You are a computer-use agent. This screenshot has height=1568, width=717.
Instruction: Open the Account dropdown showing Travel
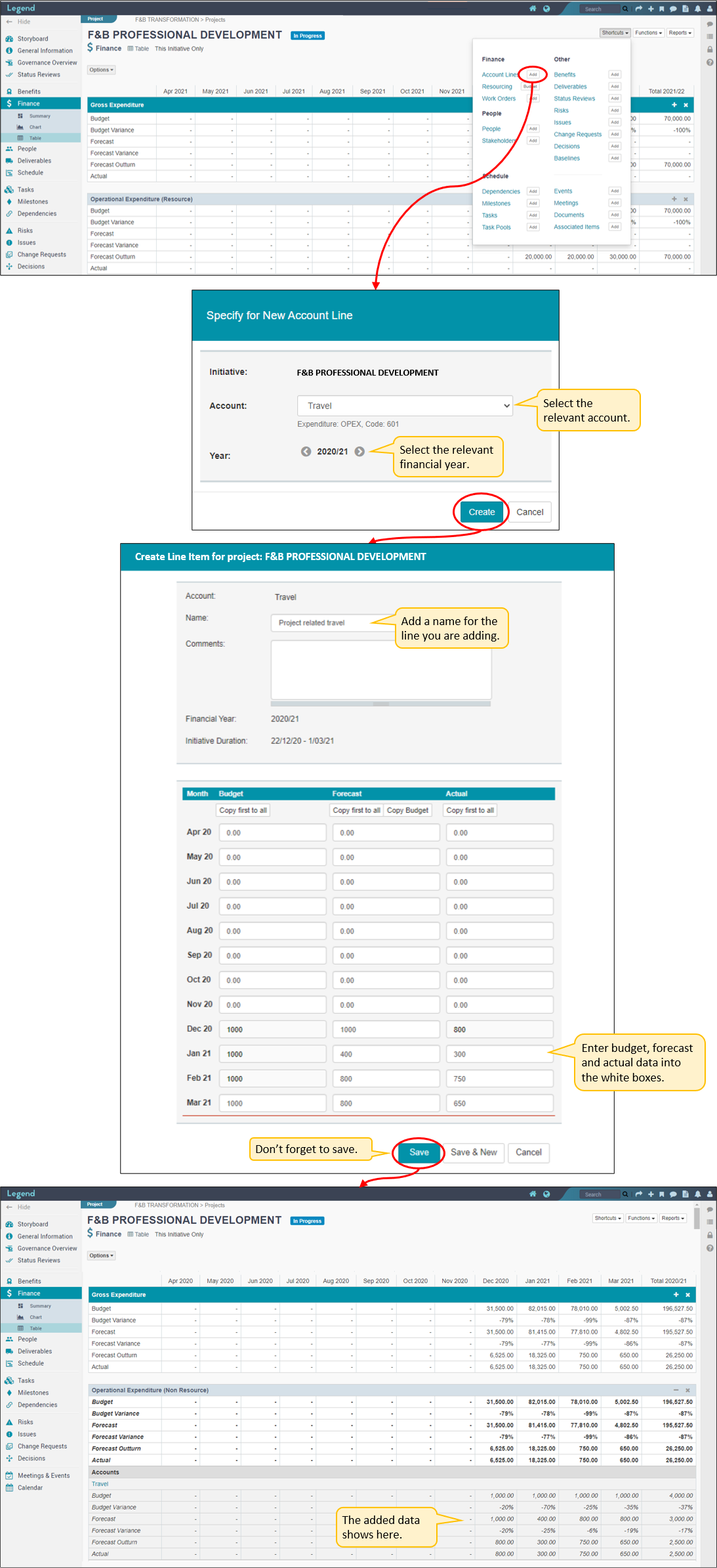pyautogui.click(x=405, y=406)
